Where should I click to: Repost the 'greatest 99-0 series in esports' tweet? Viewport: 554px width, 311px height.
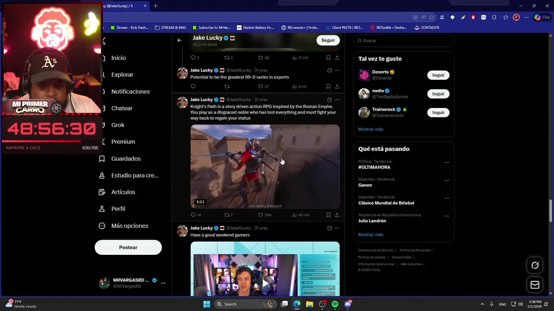coord(226,86)
